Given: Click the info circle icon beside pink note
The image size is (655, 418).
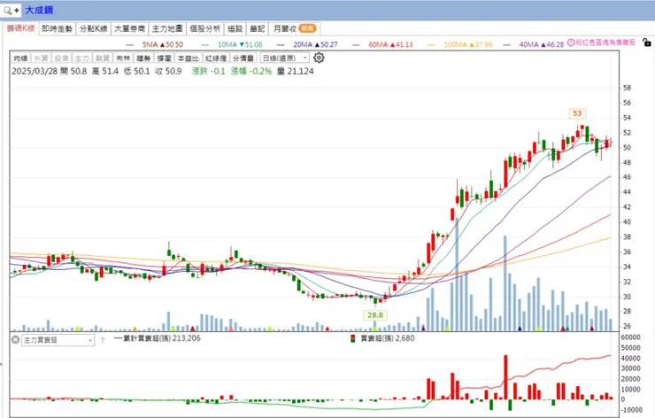Looking at the screenshot, I should 571,43.
